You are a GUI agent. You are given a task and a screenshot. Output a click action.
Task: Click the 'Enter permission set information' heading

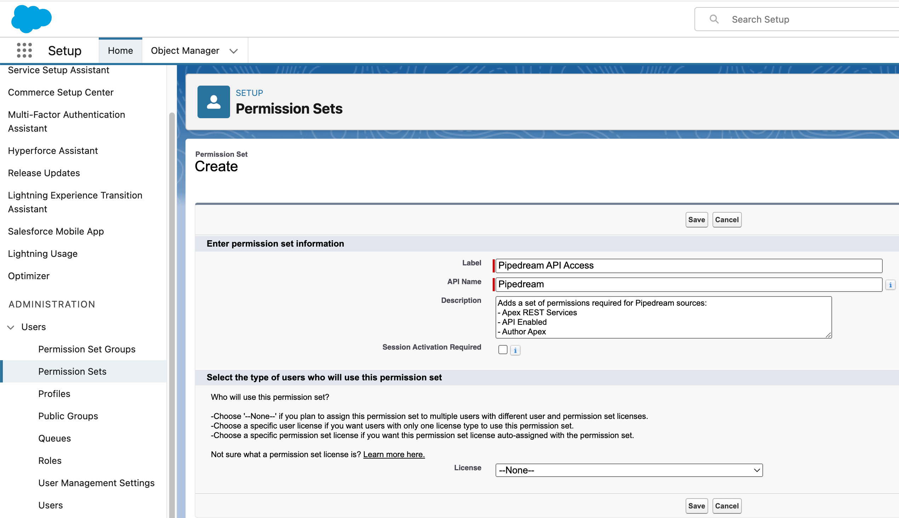click(x=275, y=244)
